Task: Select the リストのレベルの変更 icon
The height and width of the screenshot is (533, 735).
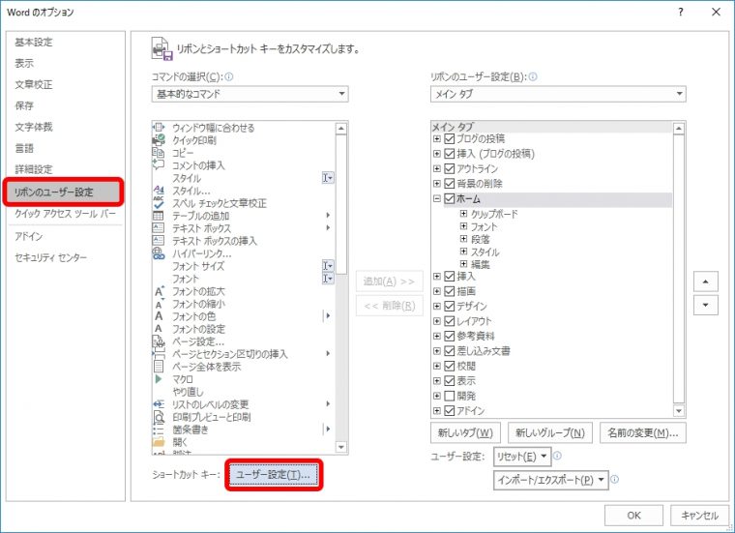Action: click(159, 404)
